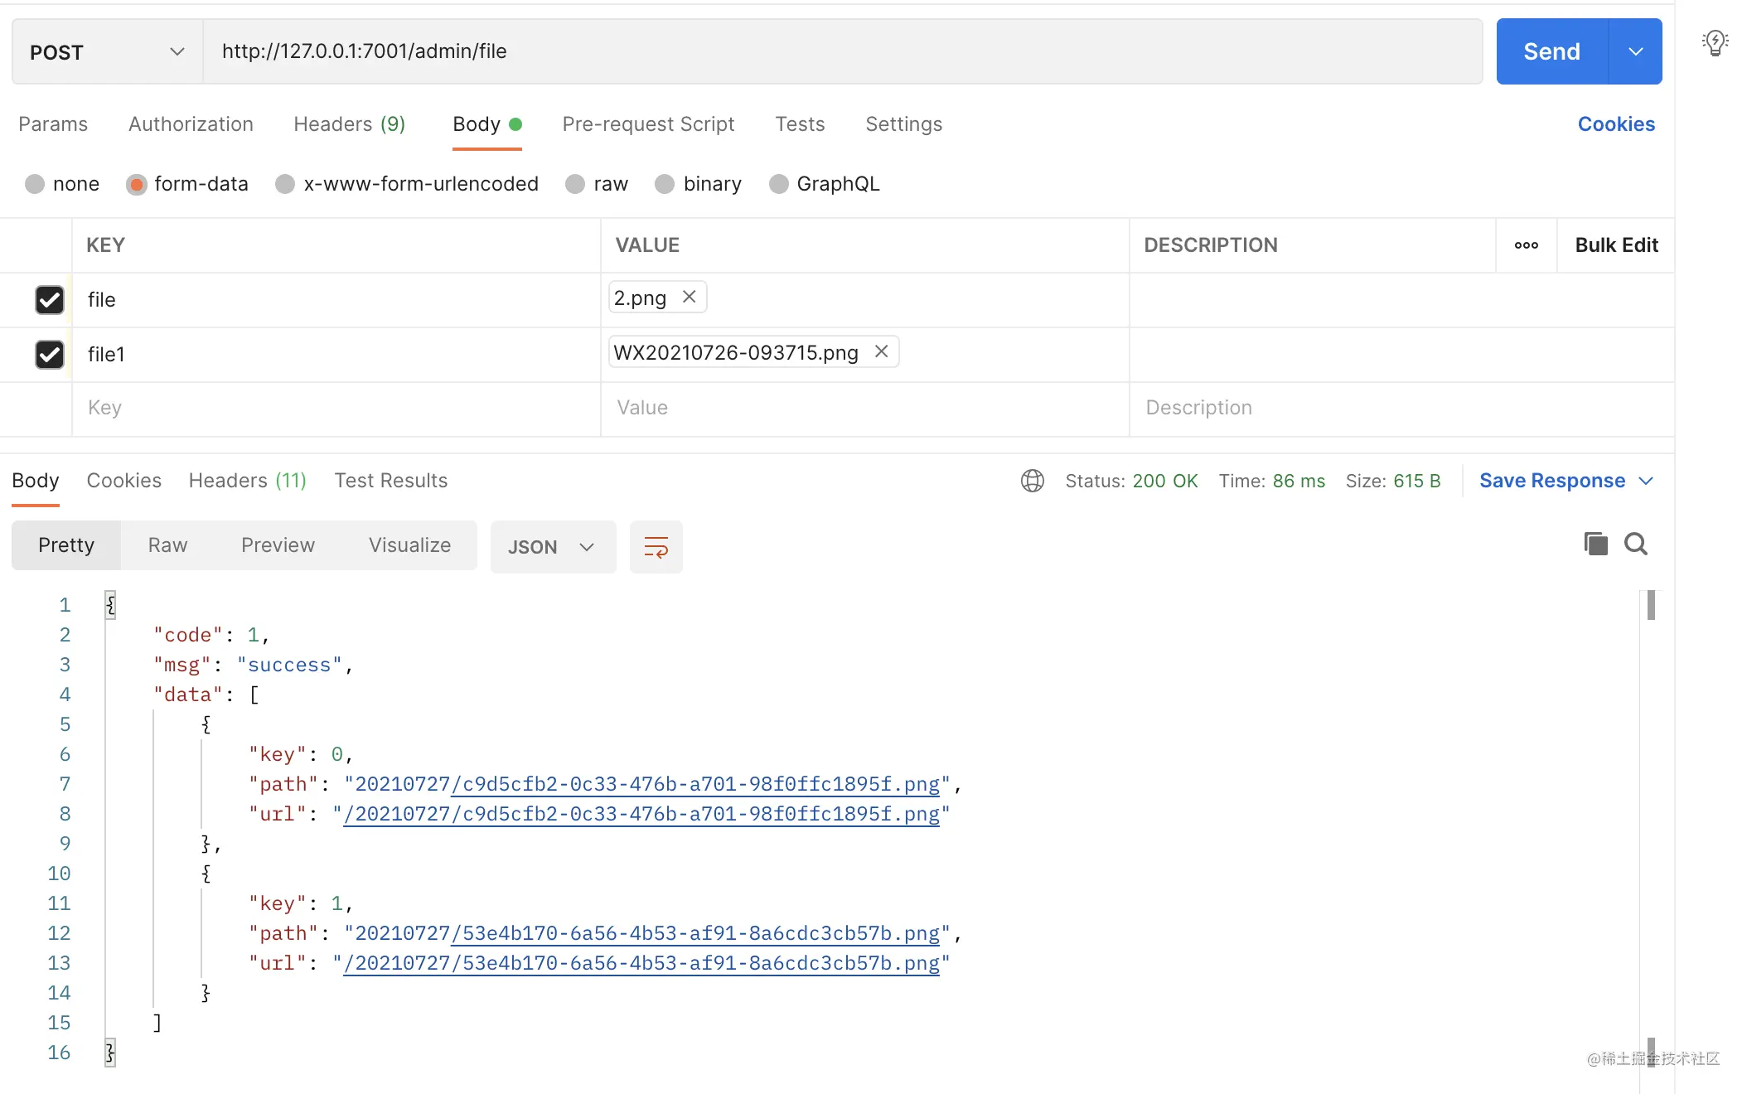The height and width of the screenshot is (1094, 1747).
Task: Switch to Preview response view
Action: coord(278,545)
